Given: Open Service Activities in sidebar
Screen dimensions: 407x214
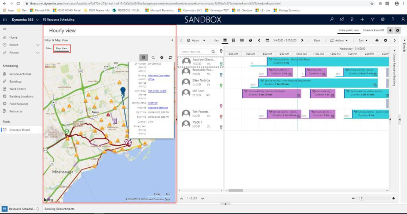Looking at the screenshot, I should (x=20, y=74).
